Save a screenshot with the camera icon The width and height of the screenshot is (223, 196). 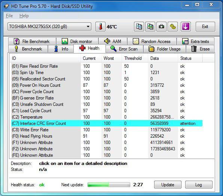point(161,27)
